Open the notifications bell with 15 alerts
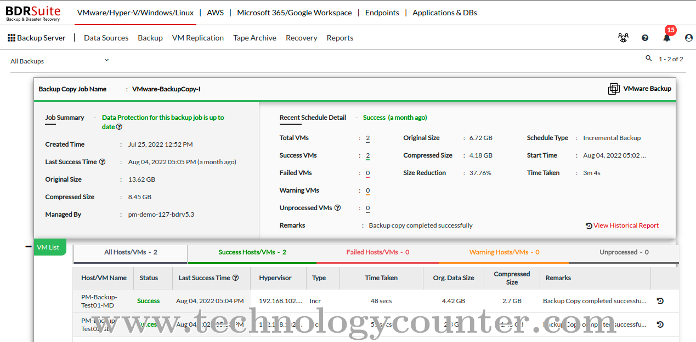696x342 pixels. tap(667, 37)
